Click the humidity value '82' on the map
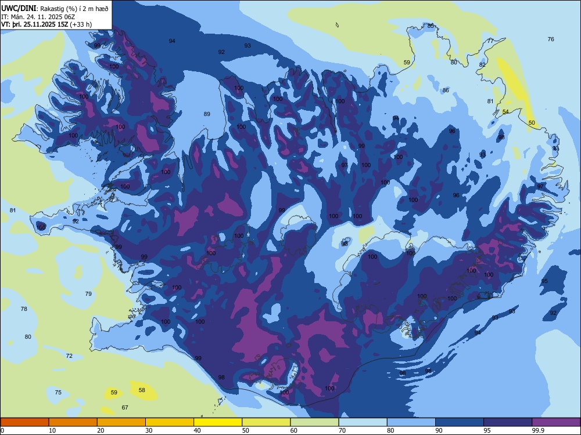This screenshot has height=435, width=581. tap(482, 65)
